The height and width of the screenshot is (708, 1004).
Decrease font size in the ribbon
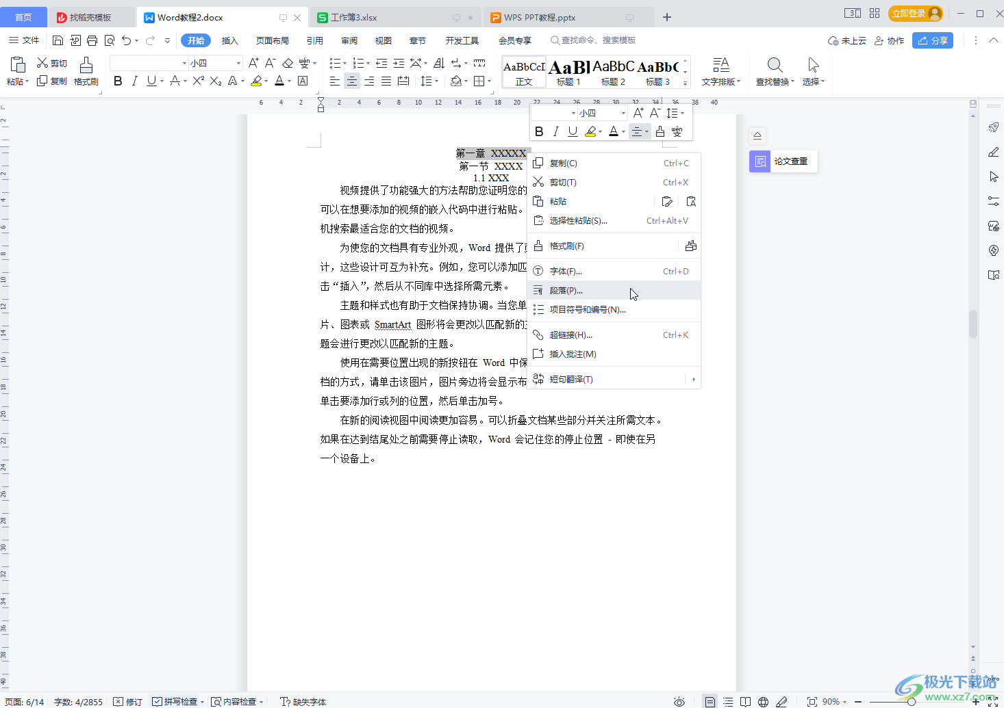pyautogui.click(x=271, y=63)
